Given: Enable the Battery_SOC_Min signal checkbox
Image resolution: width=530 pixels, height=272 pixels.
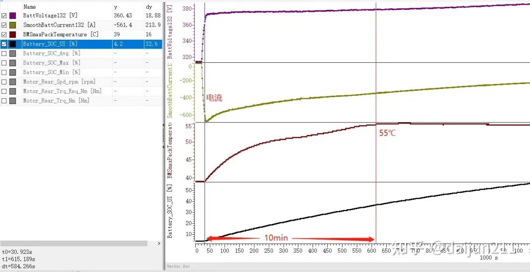Looking at the screenshot, I should click(x=4, y=72).
